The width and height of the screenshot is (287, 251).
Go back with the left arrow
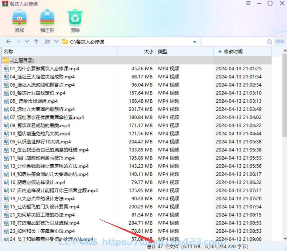(x=8, y=41)
